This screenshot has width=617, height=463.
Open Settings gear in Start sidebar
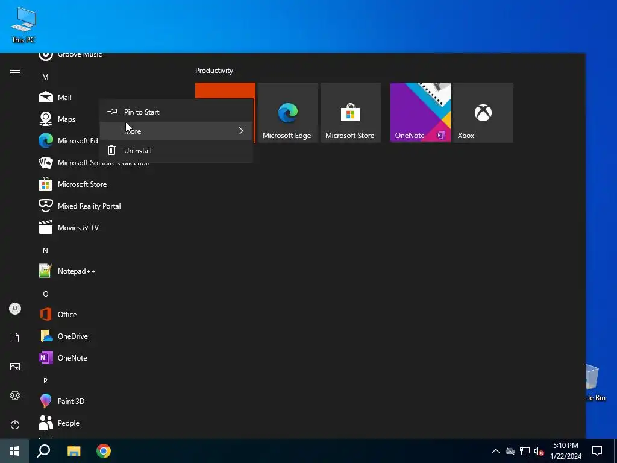pyautogui.click(x=15, y=395)
